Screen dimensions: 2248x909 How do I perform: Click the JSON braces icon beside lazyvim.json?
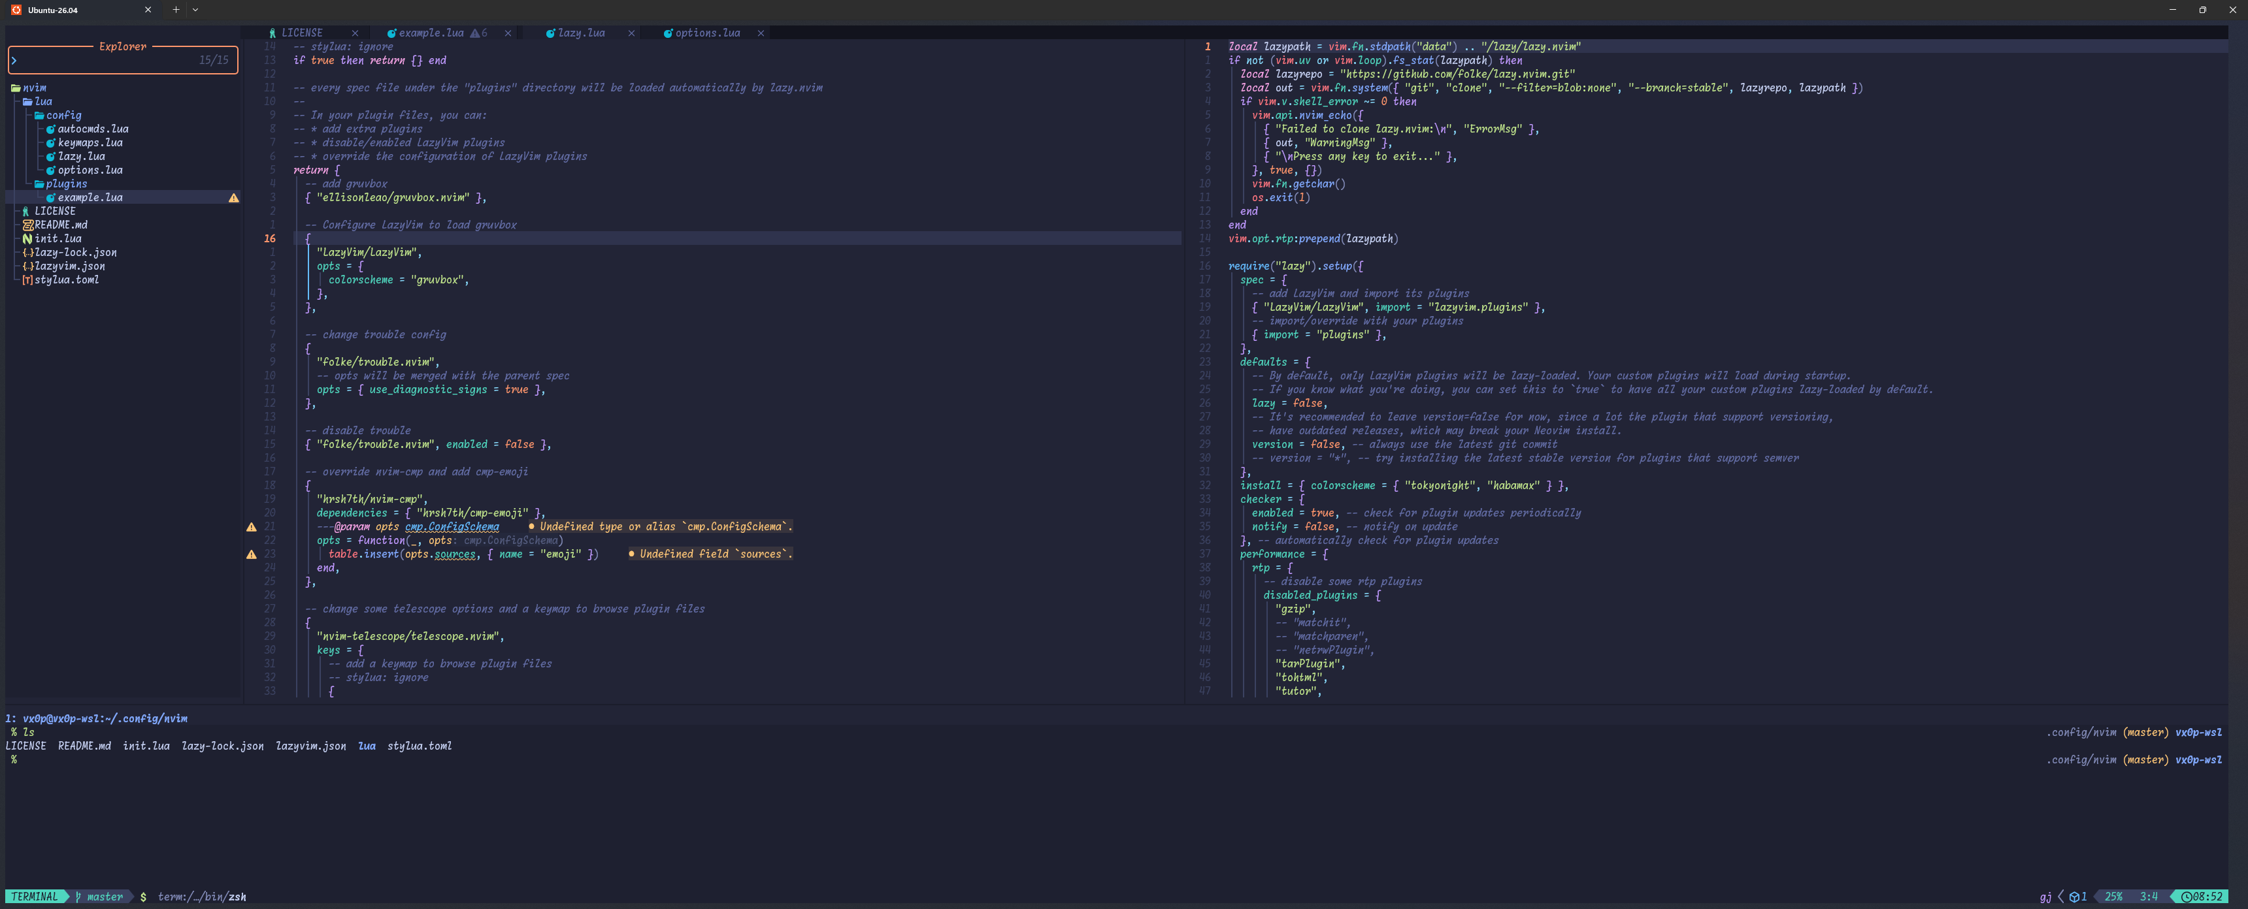28,266
